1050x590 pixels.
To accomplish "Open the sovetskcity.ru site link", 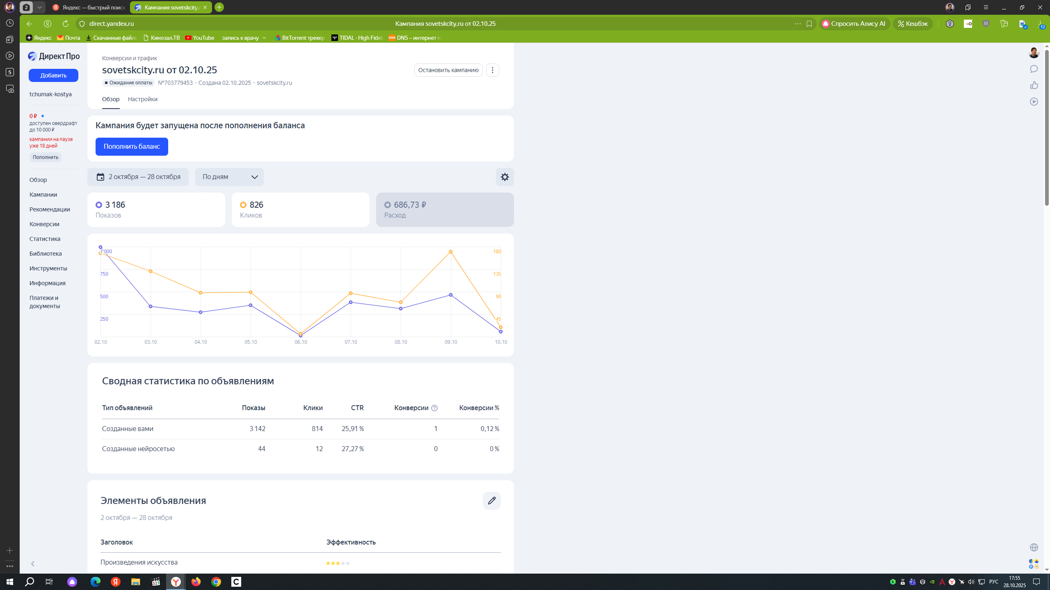I will (x=274, y=83).
